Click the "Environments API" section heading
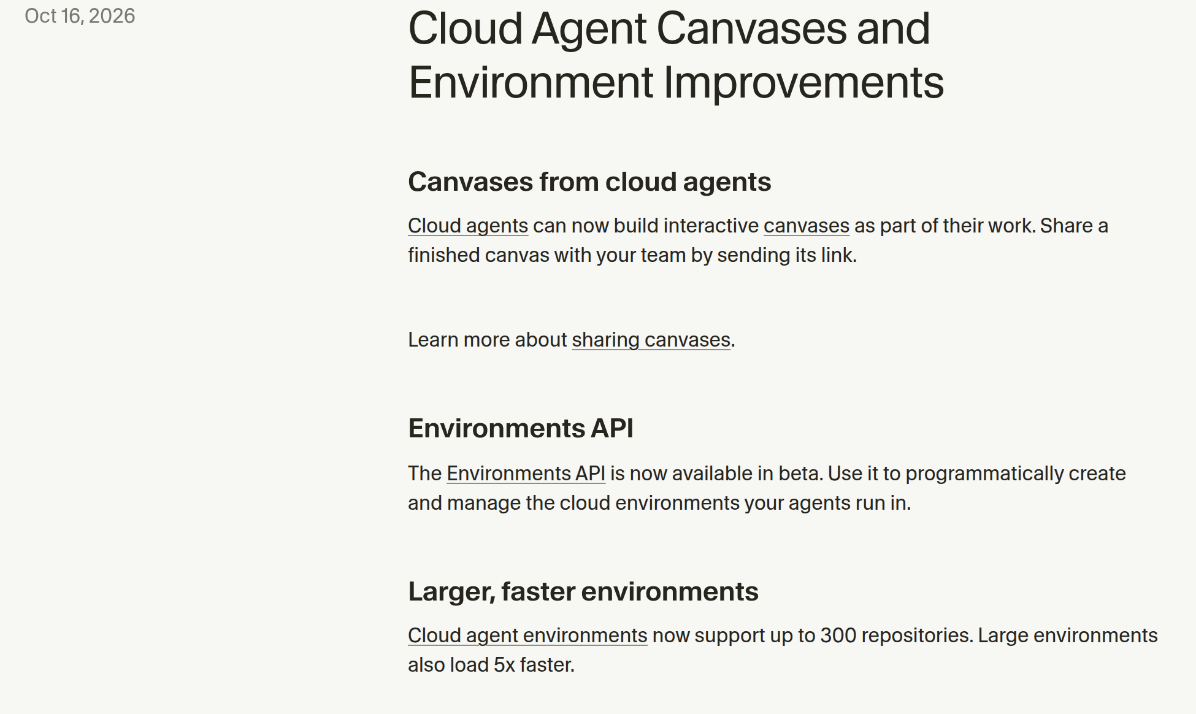1196x714 pixels. (x=521, y=428)
